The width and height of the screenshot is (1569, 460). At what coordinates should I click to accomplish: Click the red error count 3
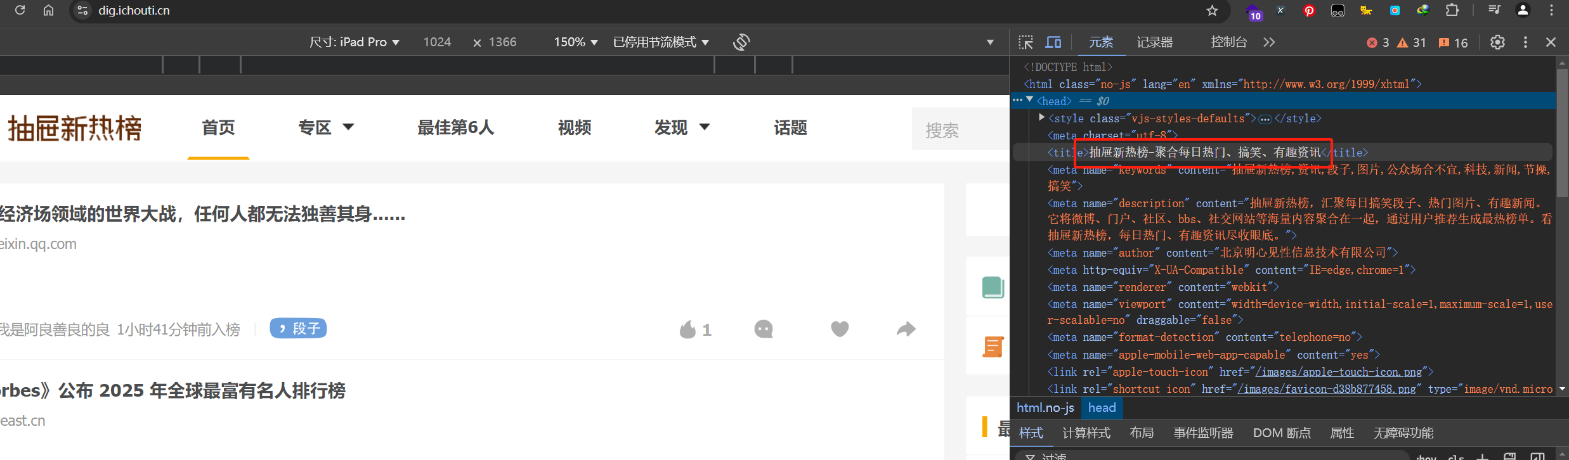tap(1377, 42)
